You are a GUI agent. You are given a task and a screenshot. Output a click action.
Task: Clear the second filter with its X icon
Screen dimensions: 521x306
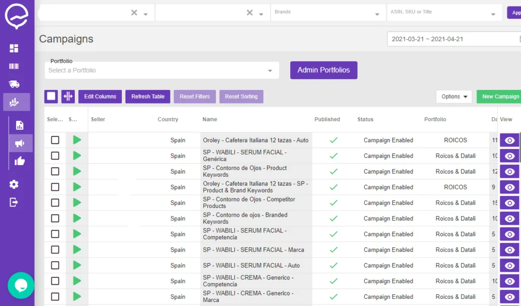pyautogui.click(x=250, y=13)
